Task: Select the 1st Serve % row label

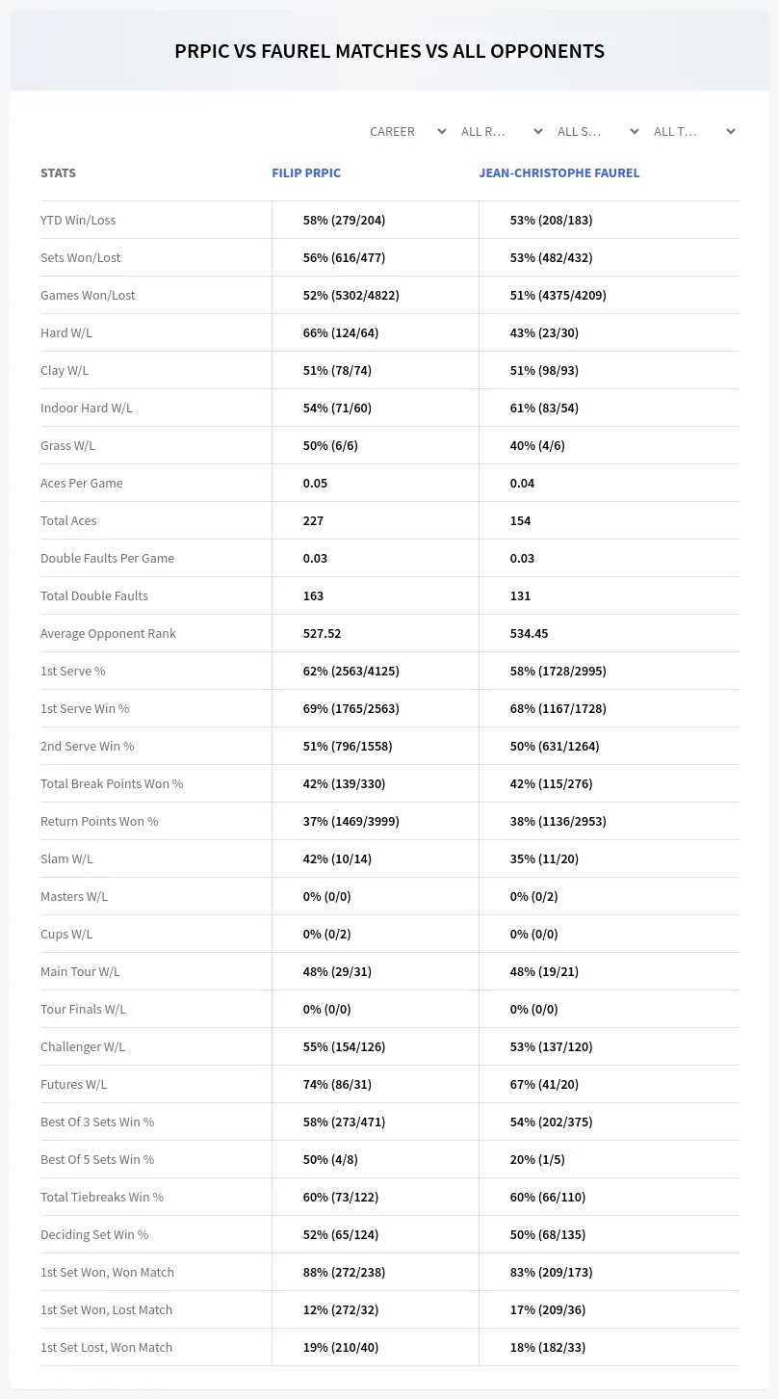Action: (73, 671)
